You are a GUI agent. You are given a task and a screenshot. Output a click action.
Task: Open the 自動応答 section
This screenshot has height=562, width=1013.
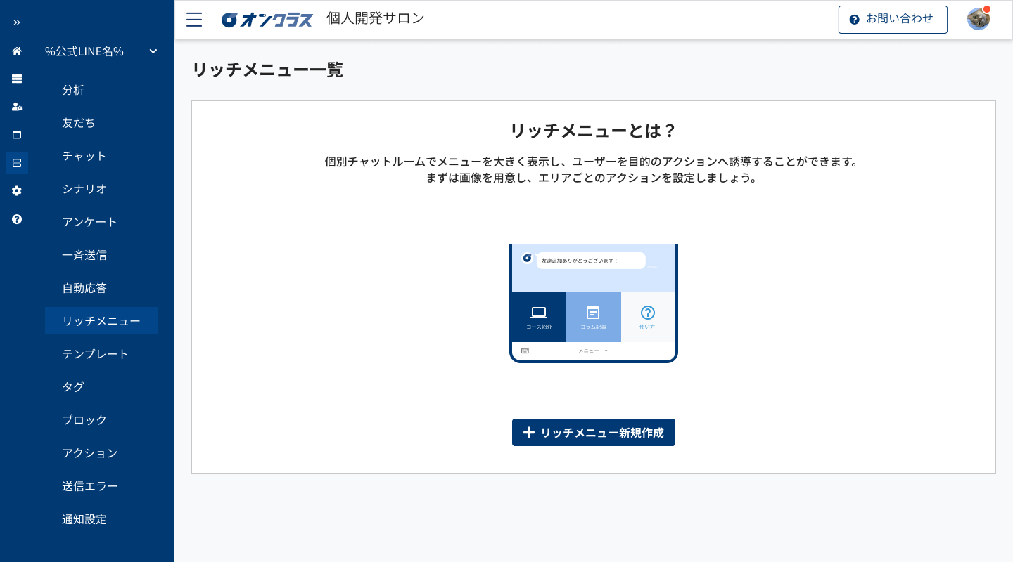(84, 288)
